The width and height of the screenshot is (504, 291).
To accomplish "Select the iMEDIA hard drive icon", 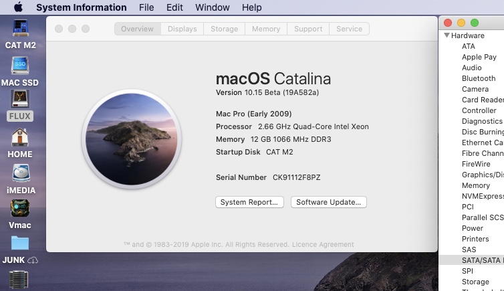I will [x=21, y=173].
